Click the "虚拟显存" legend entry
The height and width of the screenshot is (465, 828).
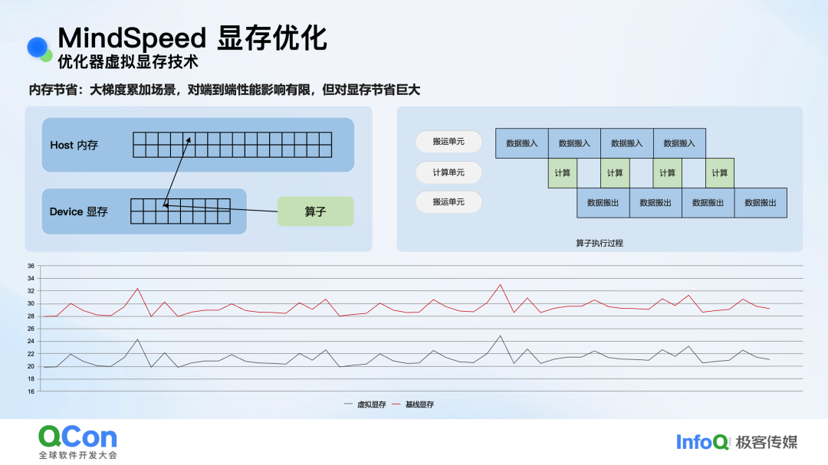pyautogui.click(x=365, y=404)
